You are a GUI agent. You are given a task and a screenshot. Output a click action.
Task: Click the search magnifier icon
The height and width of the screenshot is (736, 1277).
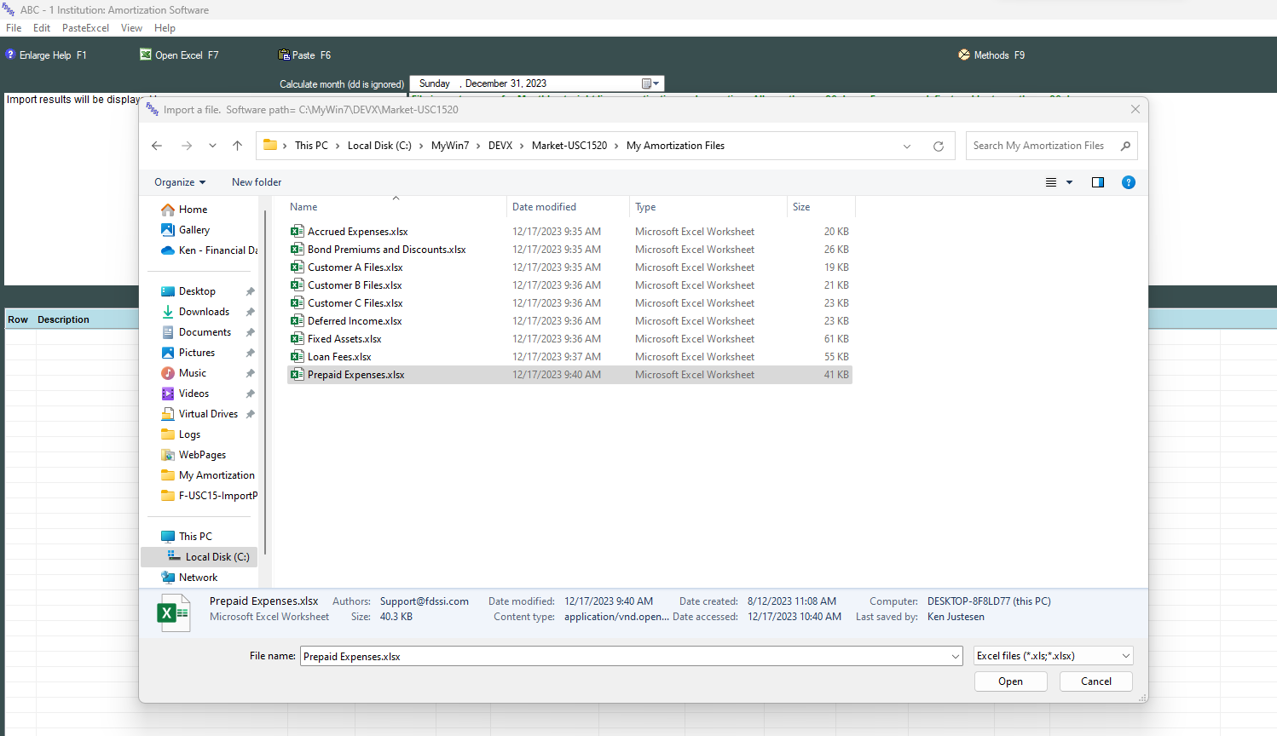[x=1125, y=146]
